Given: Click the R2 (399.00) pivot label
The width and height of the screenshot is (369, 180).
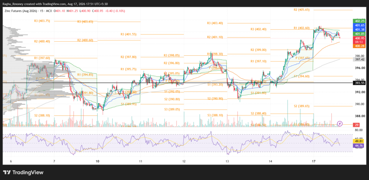Looking at the screenshot, I should coord(258,50).
